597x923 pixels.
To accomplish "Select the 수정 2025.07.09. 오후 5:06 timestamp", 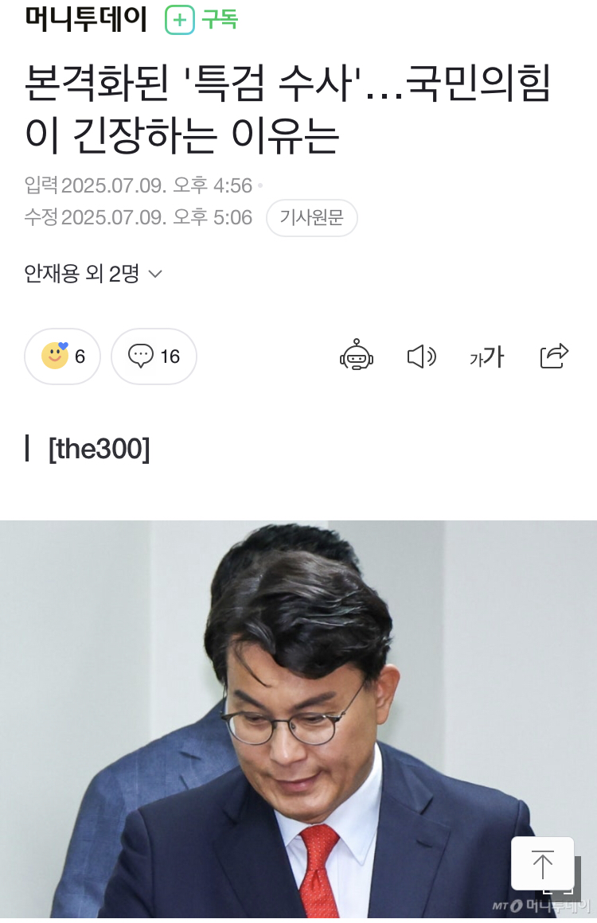I will [x=138, y=217].
